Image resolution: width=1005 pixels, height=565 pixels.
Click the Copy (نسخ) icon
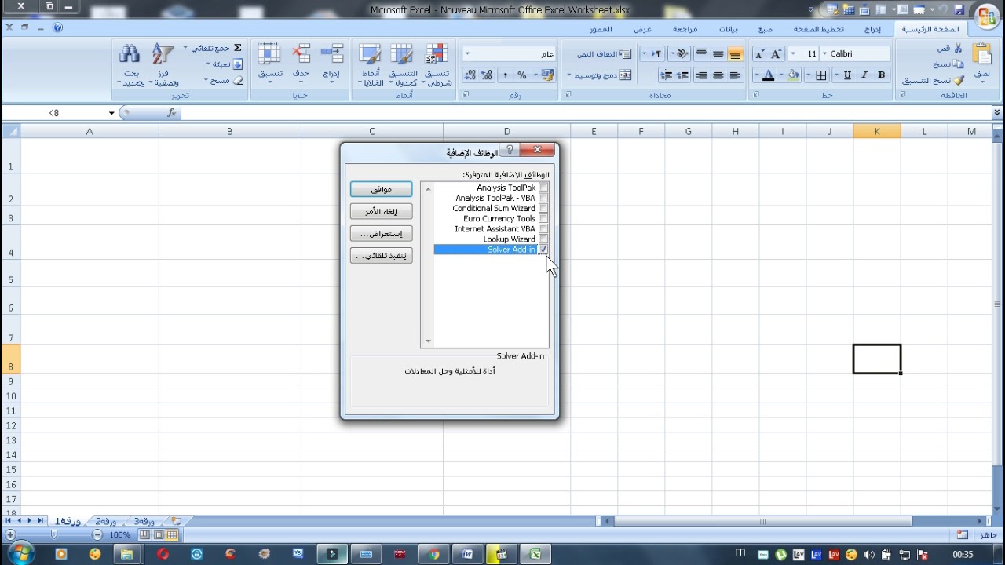pos(958,64)
